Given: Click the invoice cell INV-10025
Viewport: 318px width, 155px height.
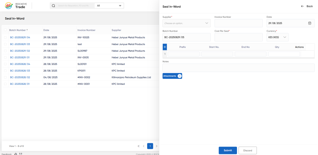Looking at the screenshot, I should tap(83, 37).
